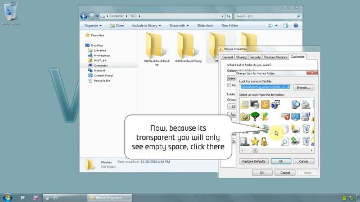
Task: Open Control Panel in navigation pane
Action: pos(103,76)
